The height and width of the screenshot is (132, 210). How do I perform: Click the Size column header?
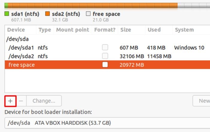point(125,30)
